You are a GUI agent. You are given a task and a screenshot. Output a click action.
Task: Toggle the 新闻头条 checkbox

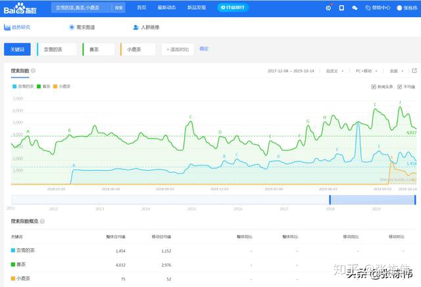tap(374, 86)
